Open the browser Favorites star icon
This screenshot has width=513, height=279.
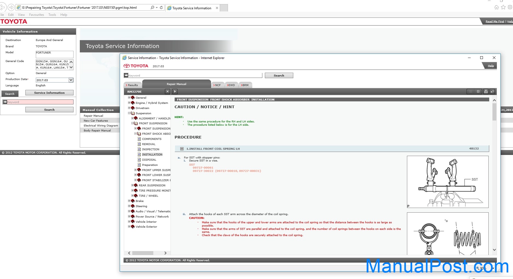[x=503, y=7]
